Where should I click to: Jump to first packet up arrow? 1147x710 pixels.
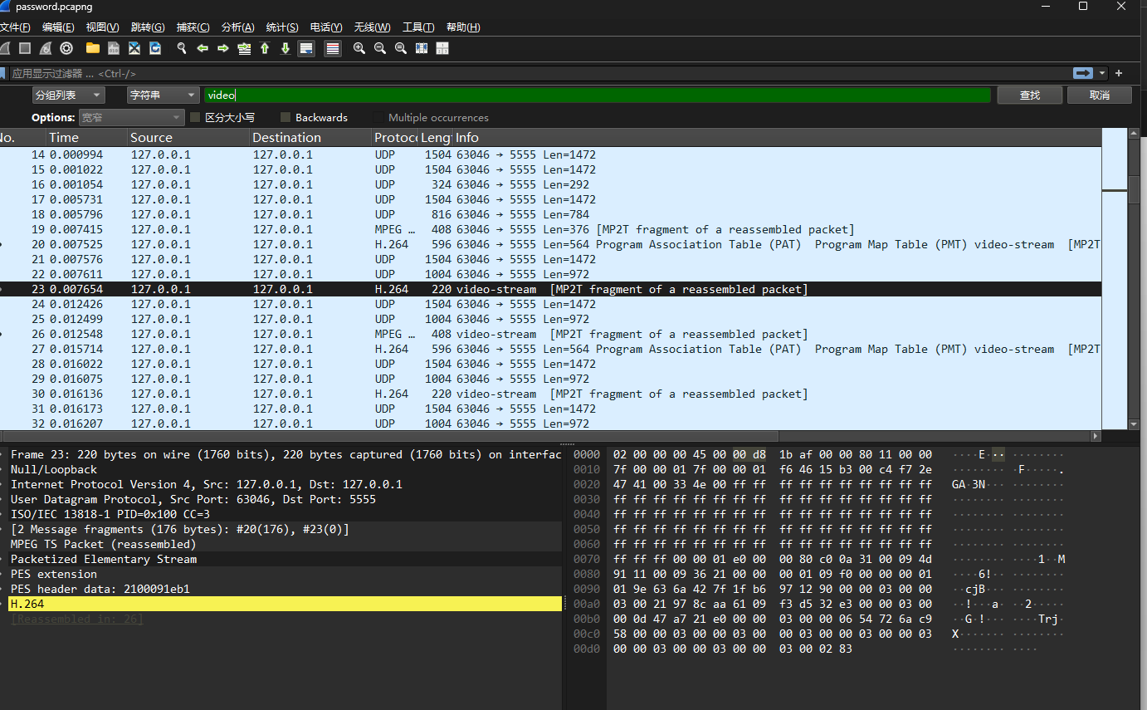[x=265, y=48]
